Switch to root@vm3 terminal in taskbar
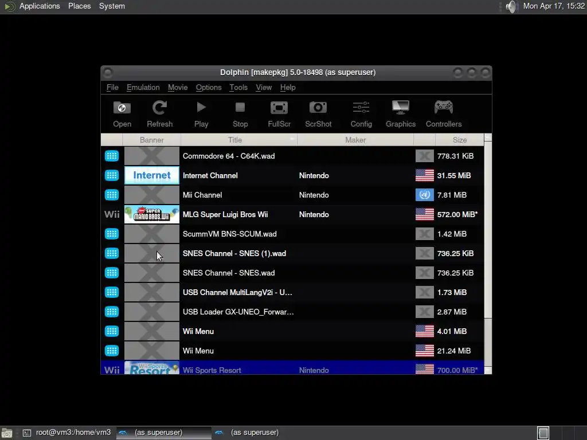Image resolution: width=587 pixels, height=440 pixels. pyautogui.click(x=66, y=433)
